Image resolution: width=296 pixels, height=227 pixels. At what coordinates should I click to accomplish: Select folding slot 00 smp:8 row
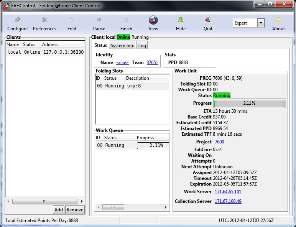pos(132,86)
